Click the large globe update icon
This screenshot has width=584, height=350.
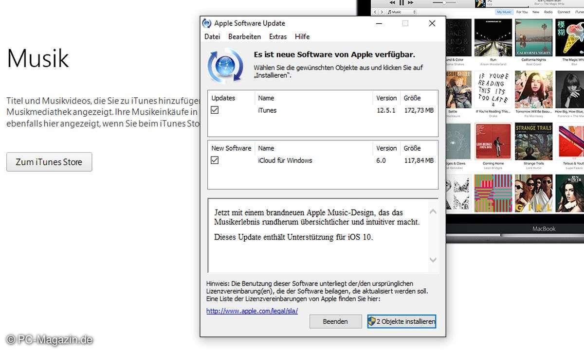click(225, 65)
